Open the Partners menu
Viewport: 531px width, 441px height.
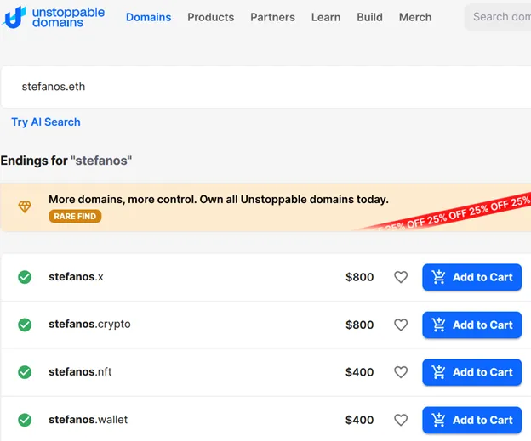(272, 17)
